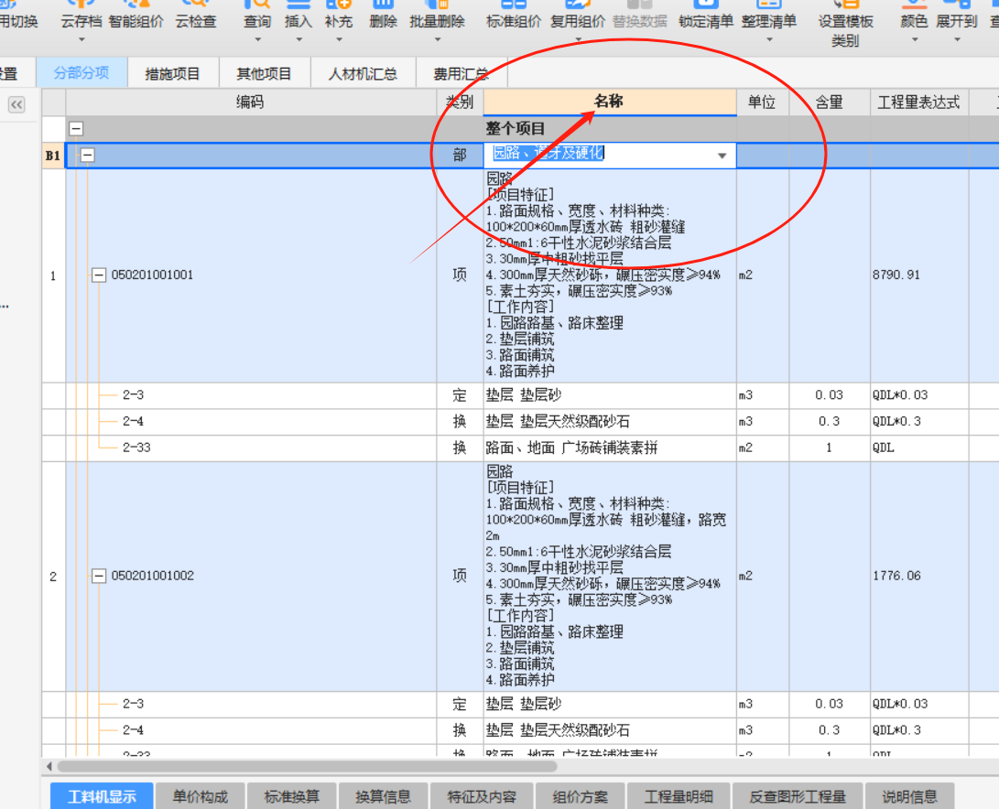Screen dimensions: 999x809
Task: Collapse the B1 section row
Action: coord(87,155)
